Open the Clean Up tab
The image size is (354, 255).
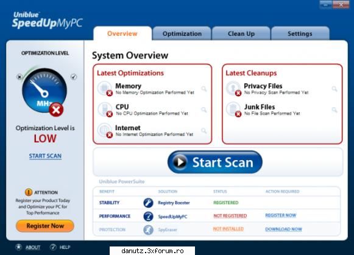click(241, 33)
